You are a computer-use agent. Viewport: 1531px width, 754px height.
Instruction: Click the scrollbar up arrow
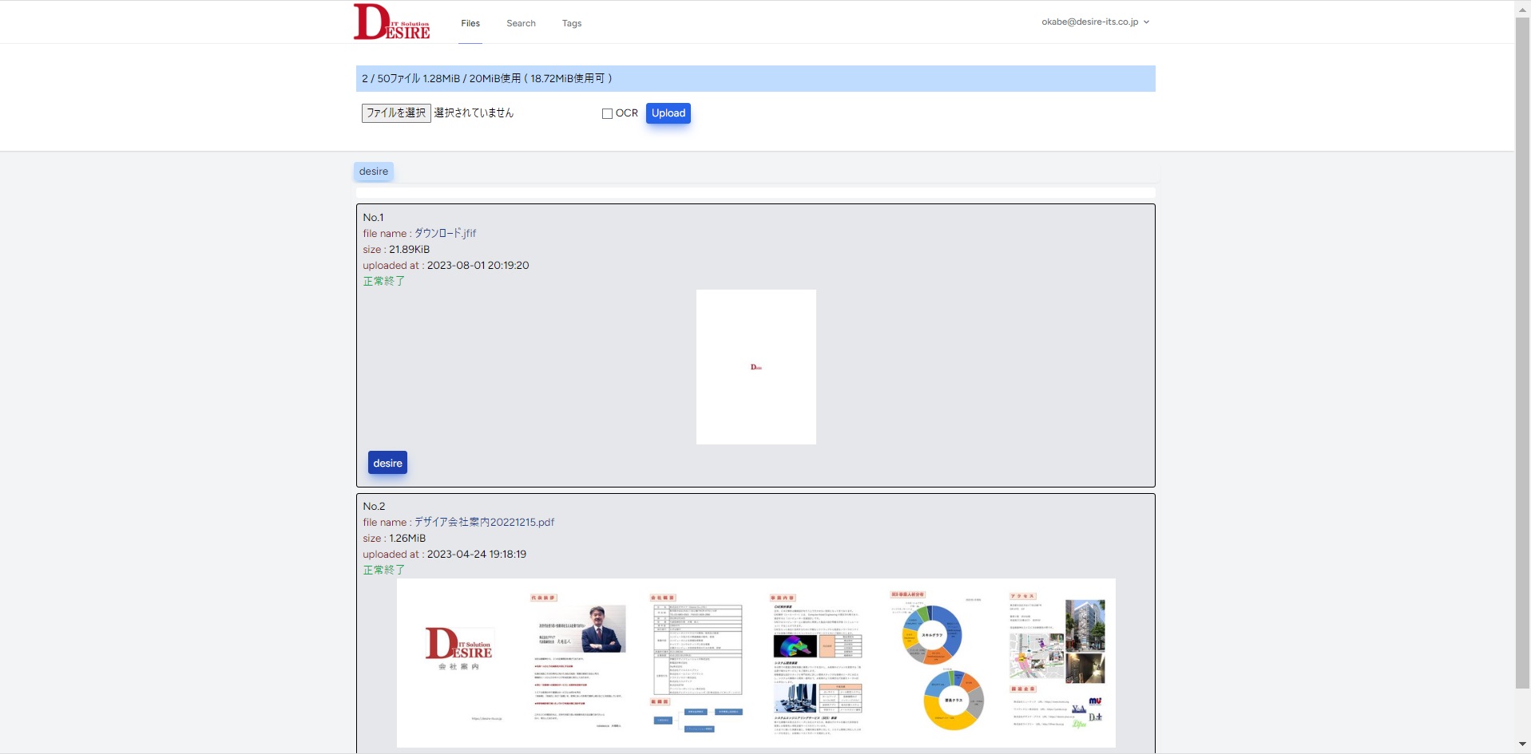1522,8
